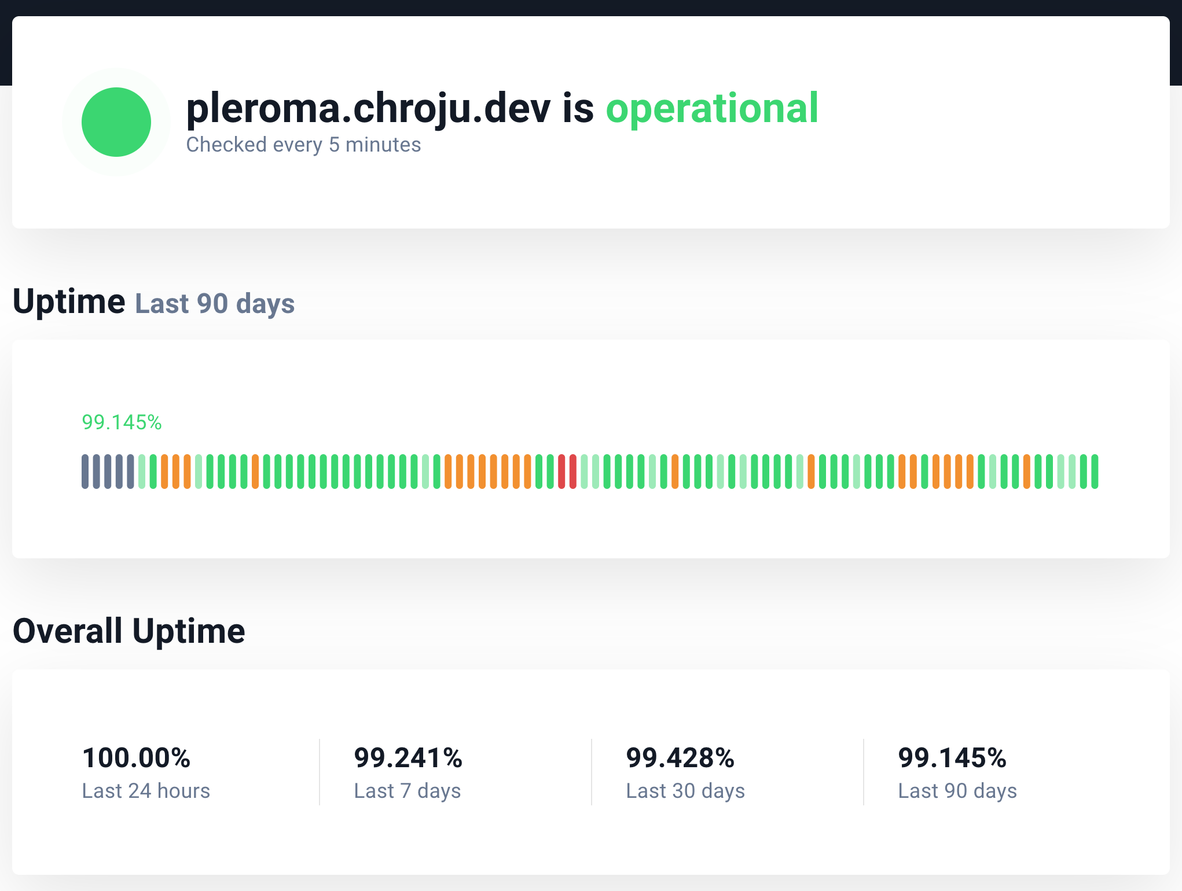Click the first orange bar from left
This screenshot has width=1182, height=891.
[164, 472]
